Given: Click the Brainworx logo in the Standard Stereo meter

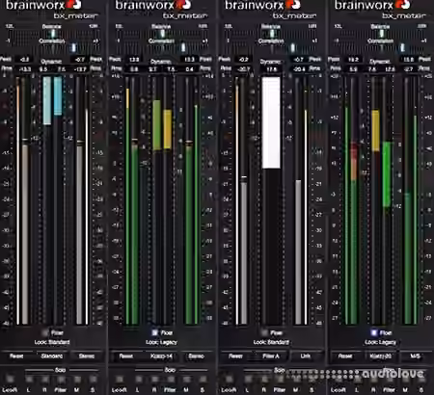Looking at the screenshot, I should (43, 5).
